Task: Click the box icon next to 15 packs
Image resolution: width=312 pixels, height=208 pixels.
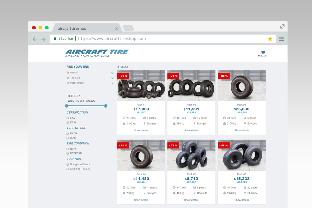Action: coord(195,118)
